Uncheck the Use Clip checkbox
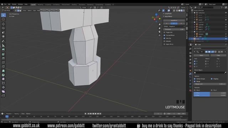The height and width of the screenshot is (128, 228). [x=165, y=38]
